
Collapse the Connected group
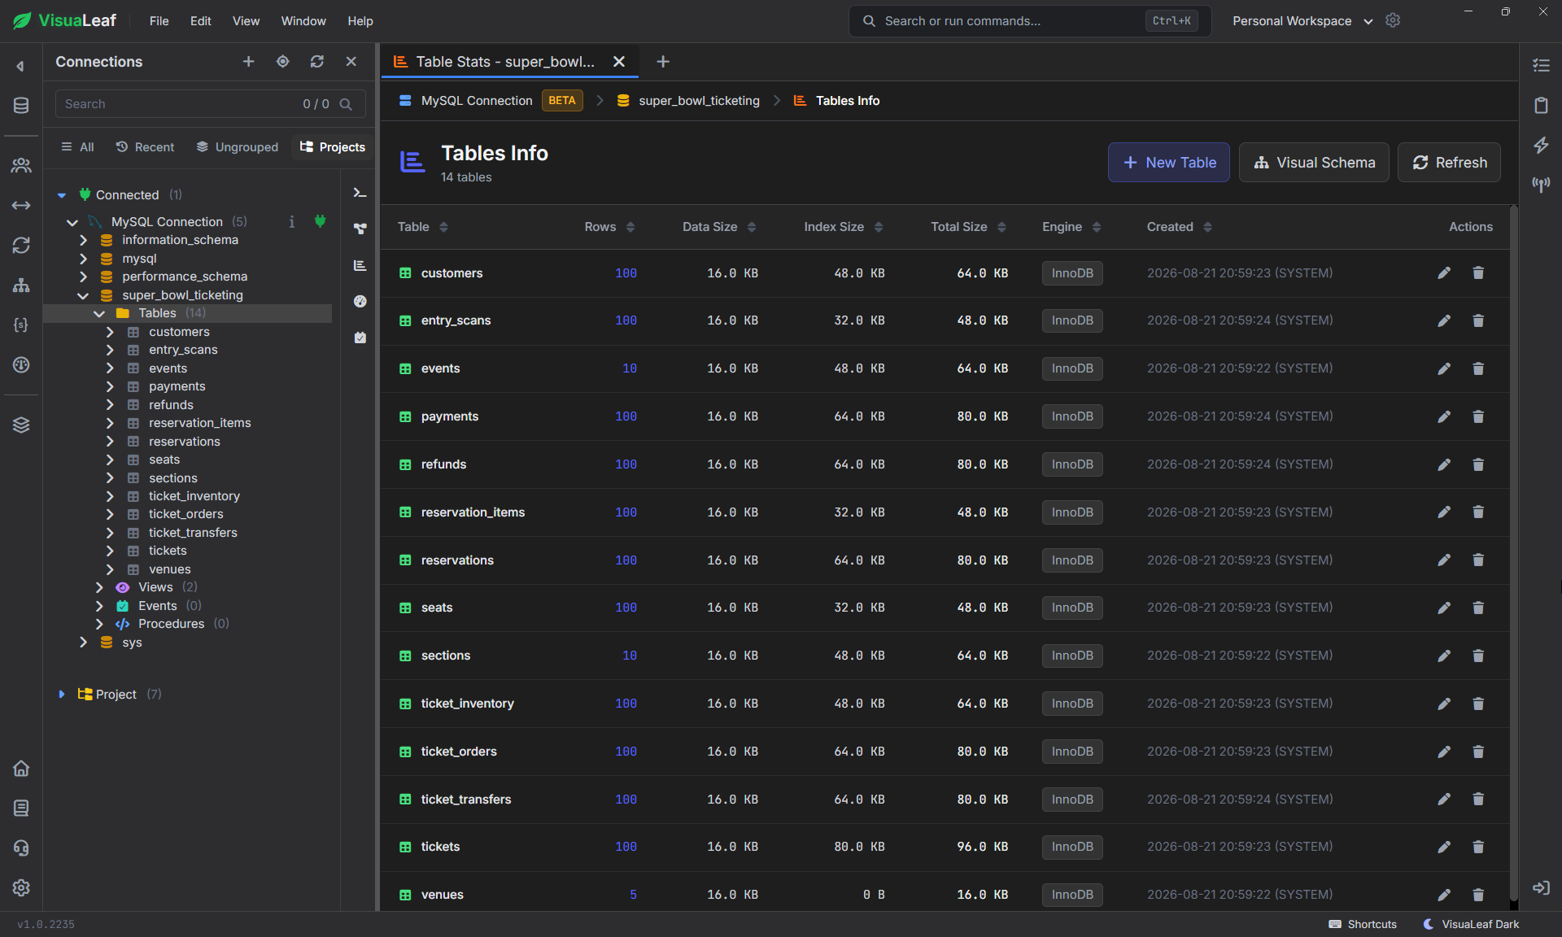[x=62, y=195]
